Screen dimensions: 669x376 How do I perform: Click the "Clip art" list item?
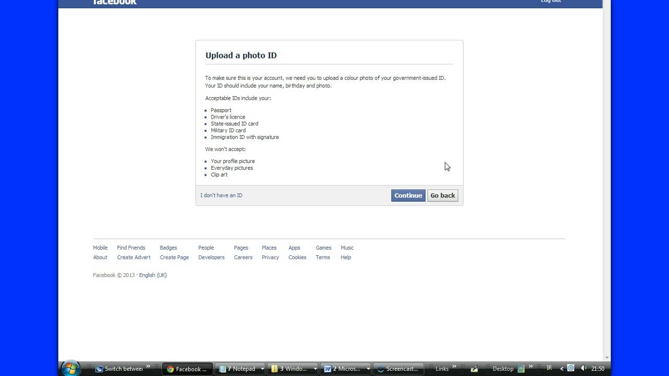pyautogui.click(x=219, y=175)
